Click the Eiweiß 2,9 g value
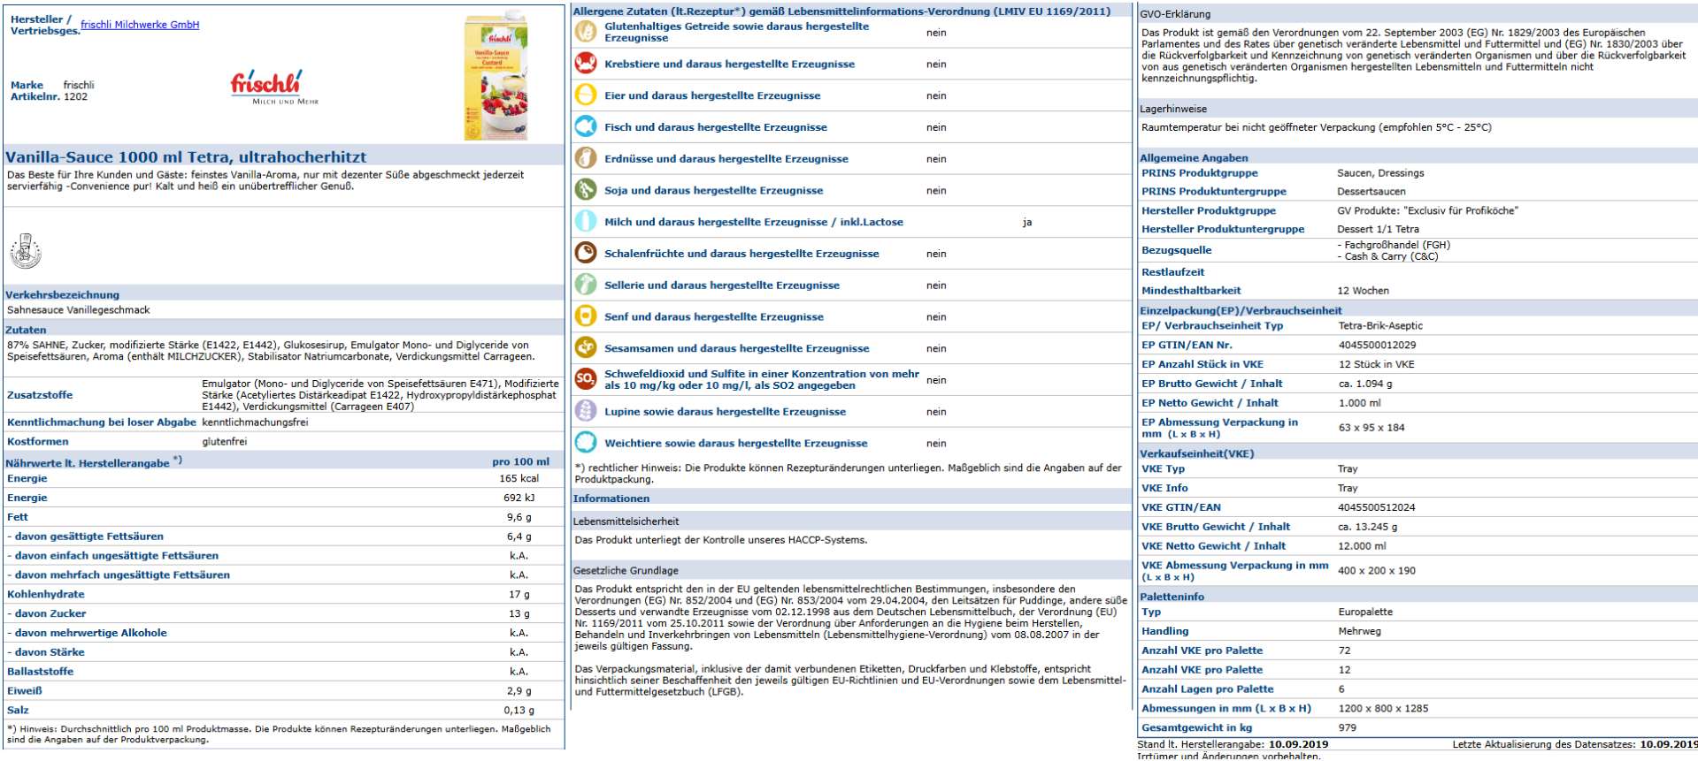The height and width of the screenshot is (761, 1698). [519, 691]
